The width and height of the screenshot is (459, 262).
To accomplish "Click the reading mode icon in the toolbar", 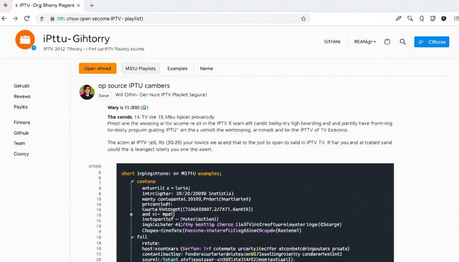I will [433, 18].
